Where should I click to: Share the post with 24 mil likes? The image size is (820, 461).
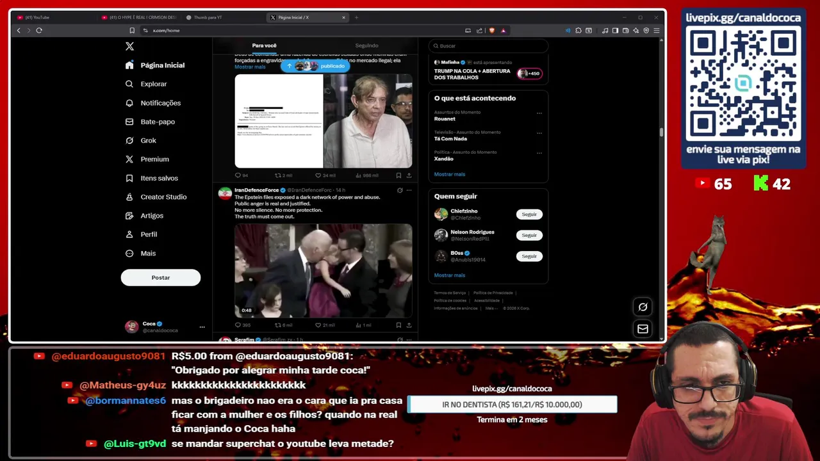(x=409, y=175)
